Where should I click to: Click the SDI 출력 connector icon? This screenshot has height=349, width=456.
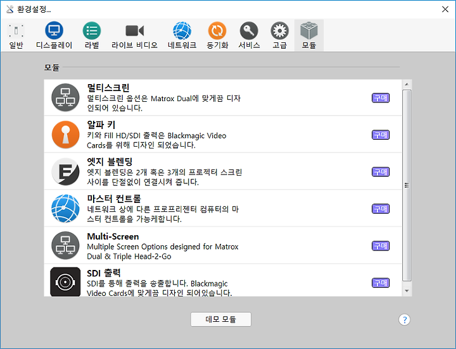65,282
